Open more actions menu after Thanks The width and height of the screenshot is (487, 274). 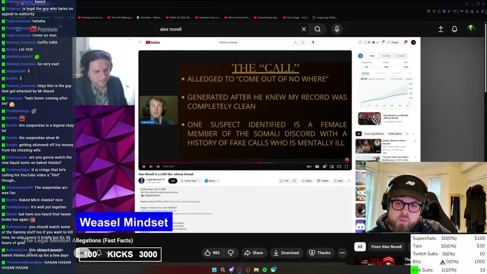point(342,253)
